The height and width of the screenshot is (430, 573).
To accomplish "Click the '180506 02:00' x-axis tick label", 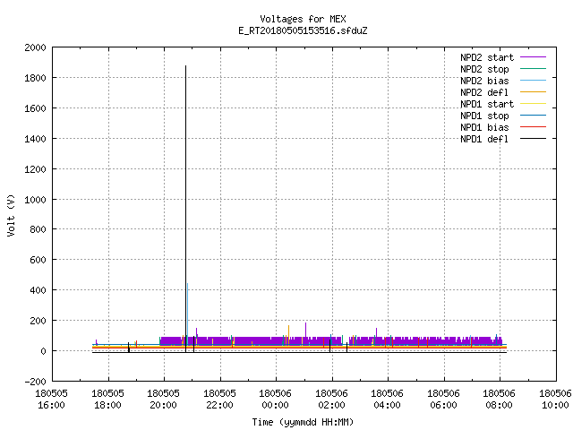I will click(332, 400).
